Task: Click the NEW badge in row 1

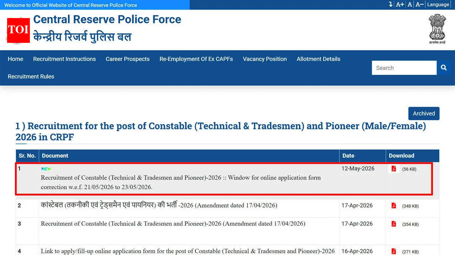Action: point(46,169)
